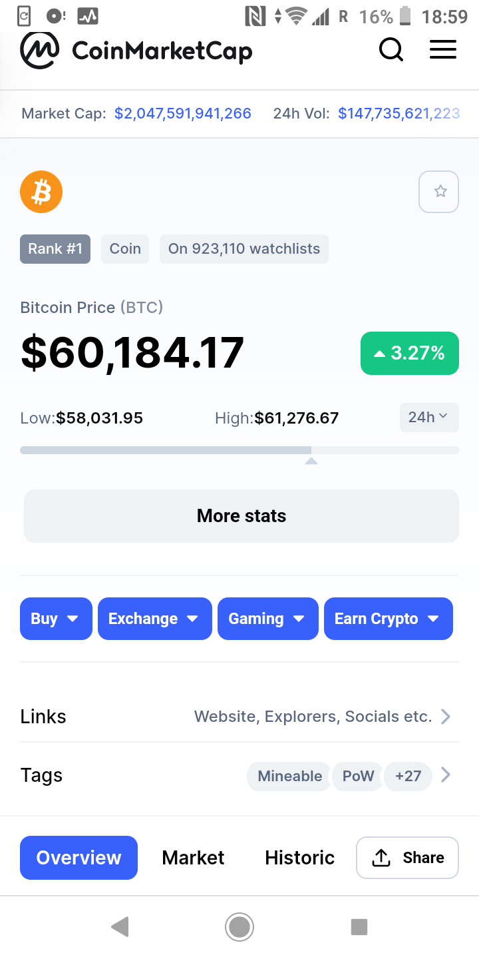Expand the Gaming dropdown
The width and height of the screenshot is (479, 959).
coord(268,619)
